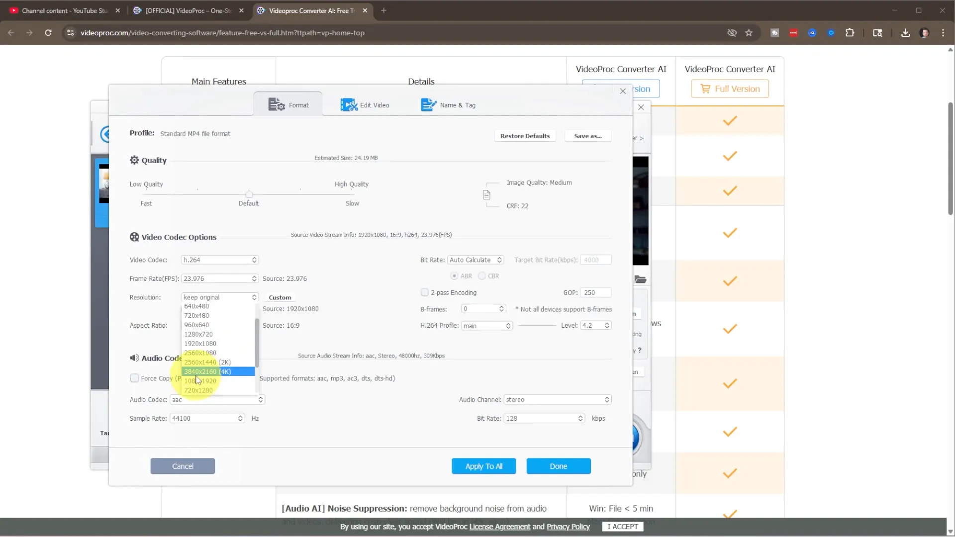Open the License Agreement link
955x537 pixels.
(x=499, y=527)
